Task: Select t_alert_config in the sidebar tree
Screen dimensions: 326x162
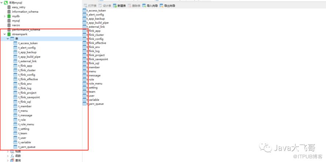Action: pyautogui.click(x=27, y=48)
